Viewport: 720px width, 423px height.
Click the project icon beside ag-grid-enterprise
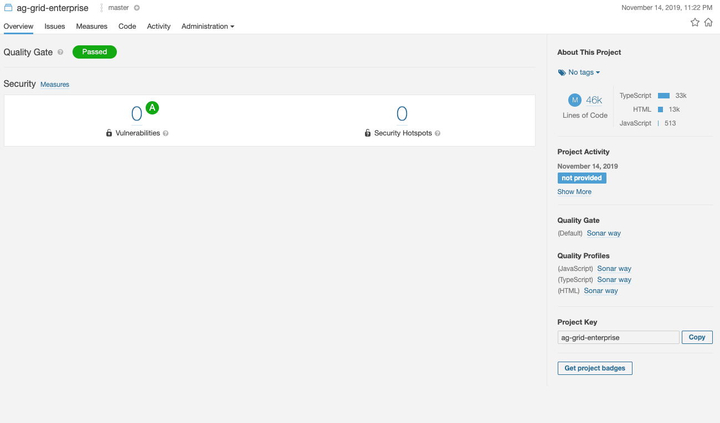(x=8, y=8)
